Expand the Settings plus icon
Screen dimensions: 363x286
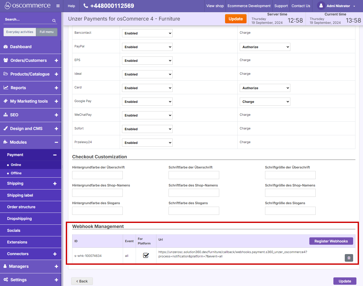(56, 280)
